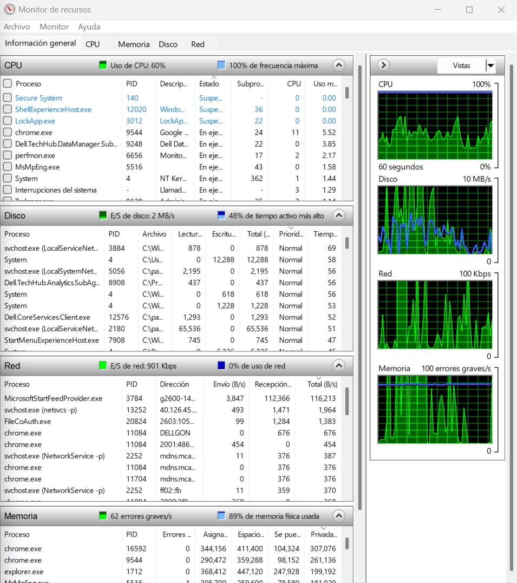Screen dimensions: 517x583
Task: Sort Memoria list by Privada column header
Action: 324,534
